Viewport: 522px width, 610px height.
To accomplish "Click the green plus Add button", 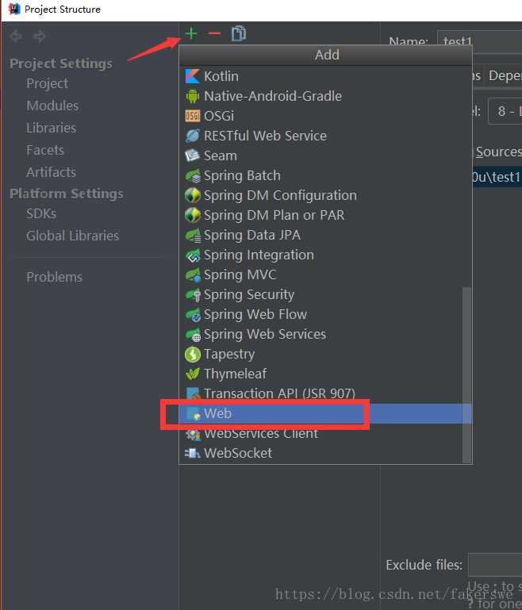I will (191, 33).
